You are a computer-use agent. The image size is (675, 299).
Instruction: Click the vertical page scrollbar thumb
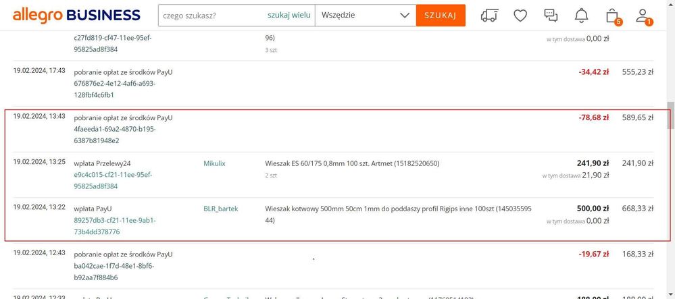(x=671, y=115)
